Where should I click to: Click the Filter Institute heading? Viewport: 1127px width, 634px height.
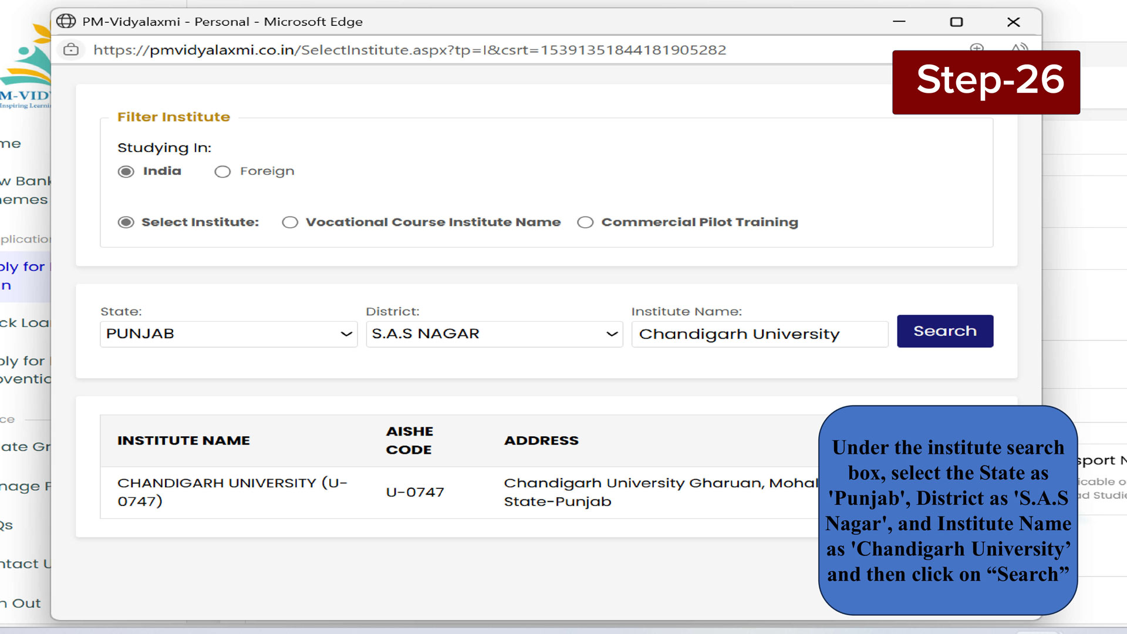point(174,117)
